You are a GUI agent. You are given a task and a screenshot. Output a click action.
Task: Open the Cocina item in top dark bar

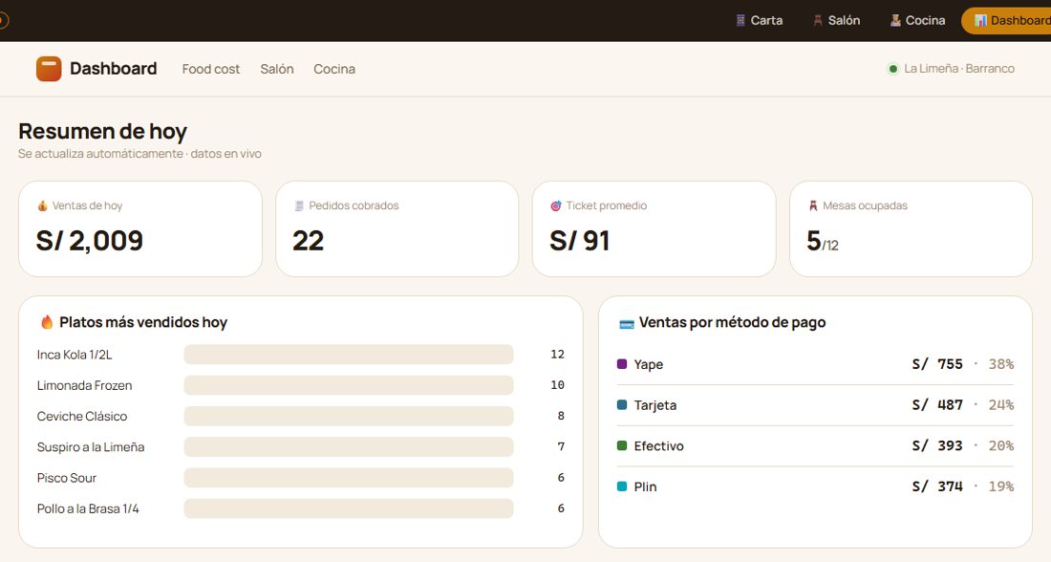coord(917,20)
